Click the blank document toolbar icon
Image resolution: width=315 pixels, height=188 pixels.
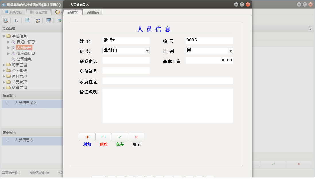[27, 20]
